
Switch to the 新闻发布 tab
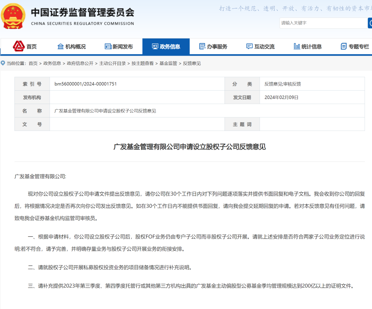pyautogui.click(x=118, y=47)
